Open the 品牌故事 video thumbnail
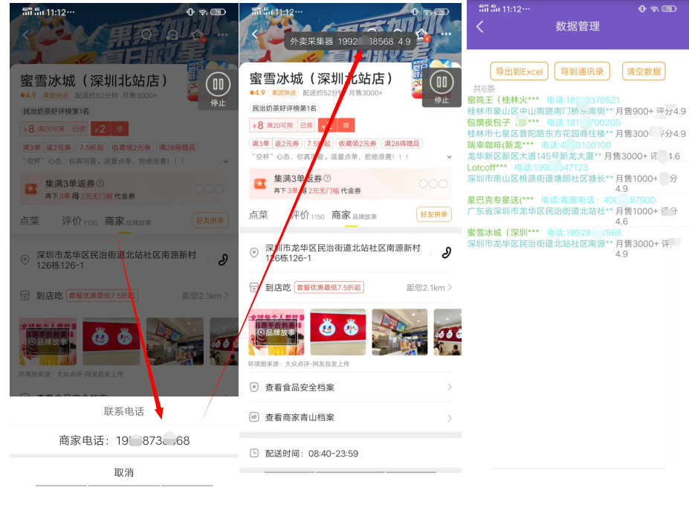Image resolution: width=689 pixels, height=505 pixels. [x=276, y=332]
